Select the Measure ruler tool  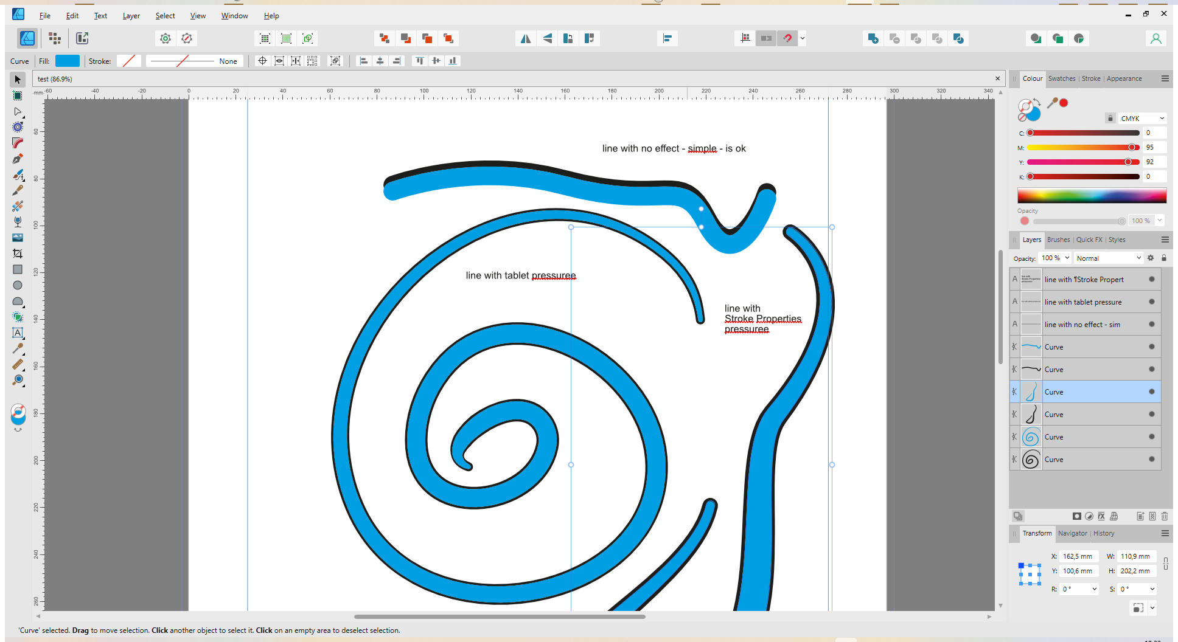click(18, 364)
